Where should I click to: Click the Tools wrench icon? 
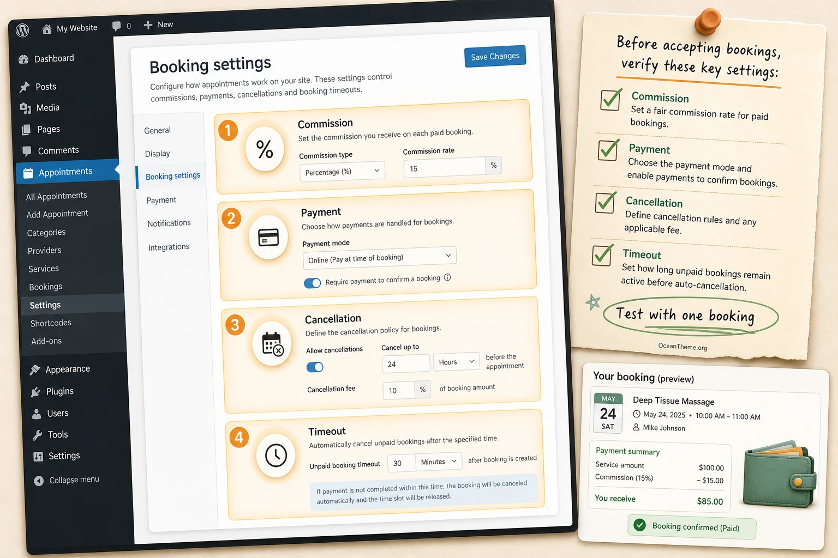(38, 435)
